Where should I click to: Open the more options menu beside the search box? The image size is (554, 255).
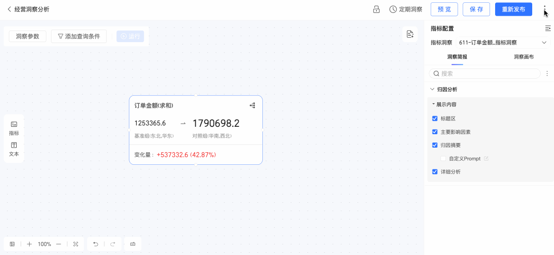click(x=547, y=74)
